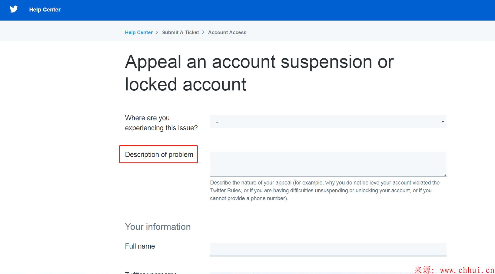
Task: Click the 'Where are you experiencing this issue?' label
Action: 161,123
